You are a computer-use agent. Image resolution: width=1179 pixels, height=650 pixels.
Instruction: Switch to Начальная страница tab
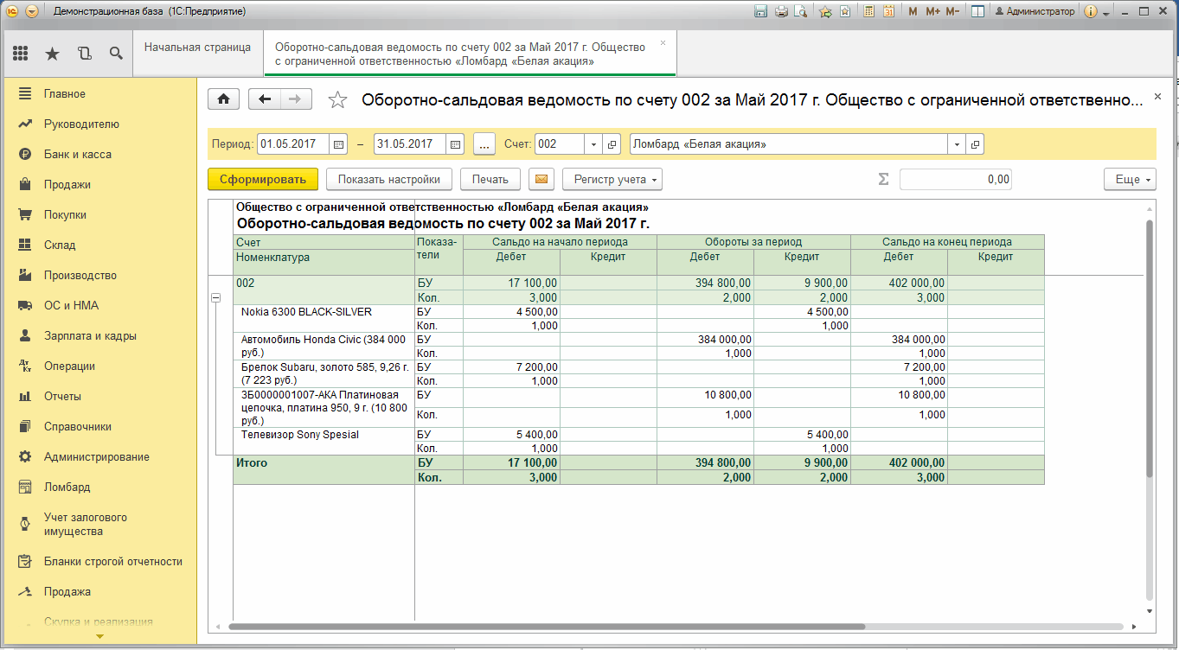click(x=197, y=48)
